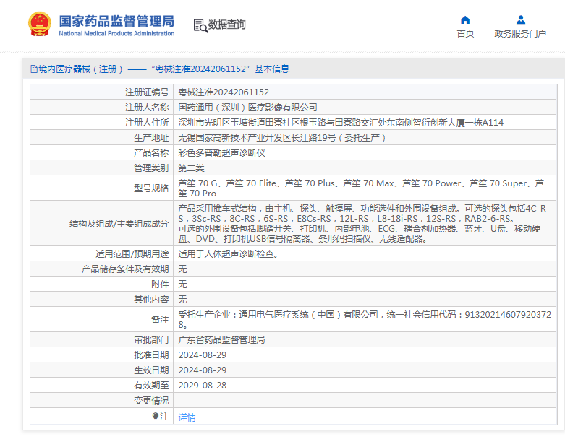Click the 无锡 production address value

(282, 138)
